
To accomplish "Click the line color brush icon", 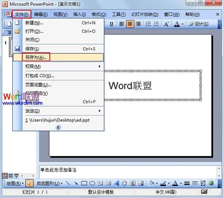I will (x=163, y=183).
